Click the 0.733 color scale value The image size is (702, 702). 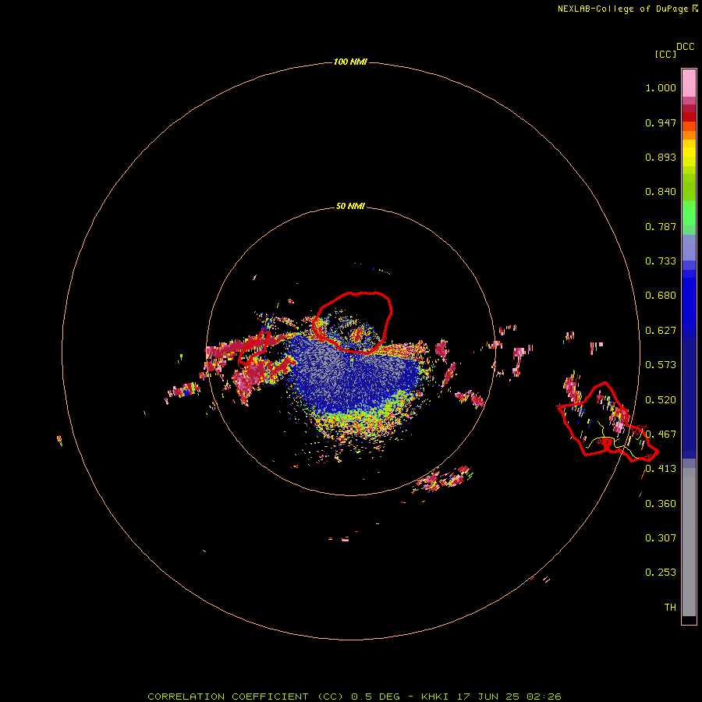[x=661, y=261]
